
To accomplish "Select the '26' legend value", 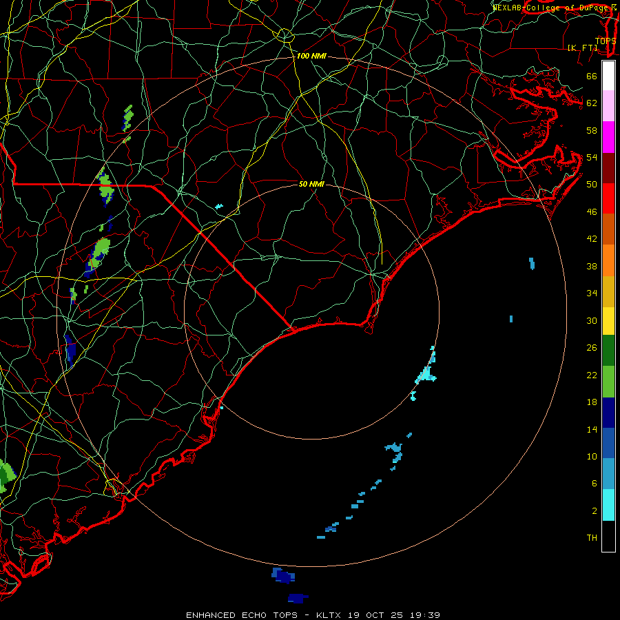I will tap(592, 348).
